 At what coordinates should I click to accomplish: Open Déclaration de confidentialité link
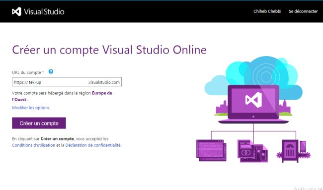click(93, 145)
